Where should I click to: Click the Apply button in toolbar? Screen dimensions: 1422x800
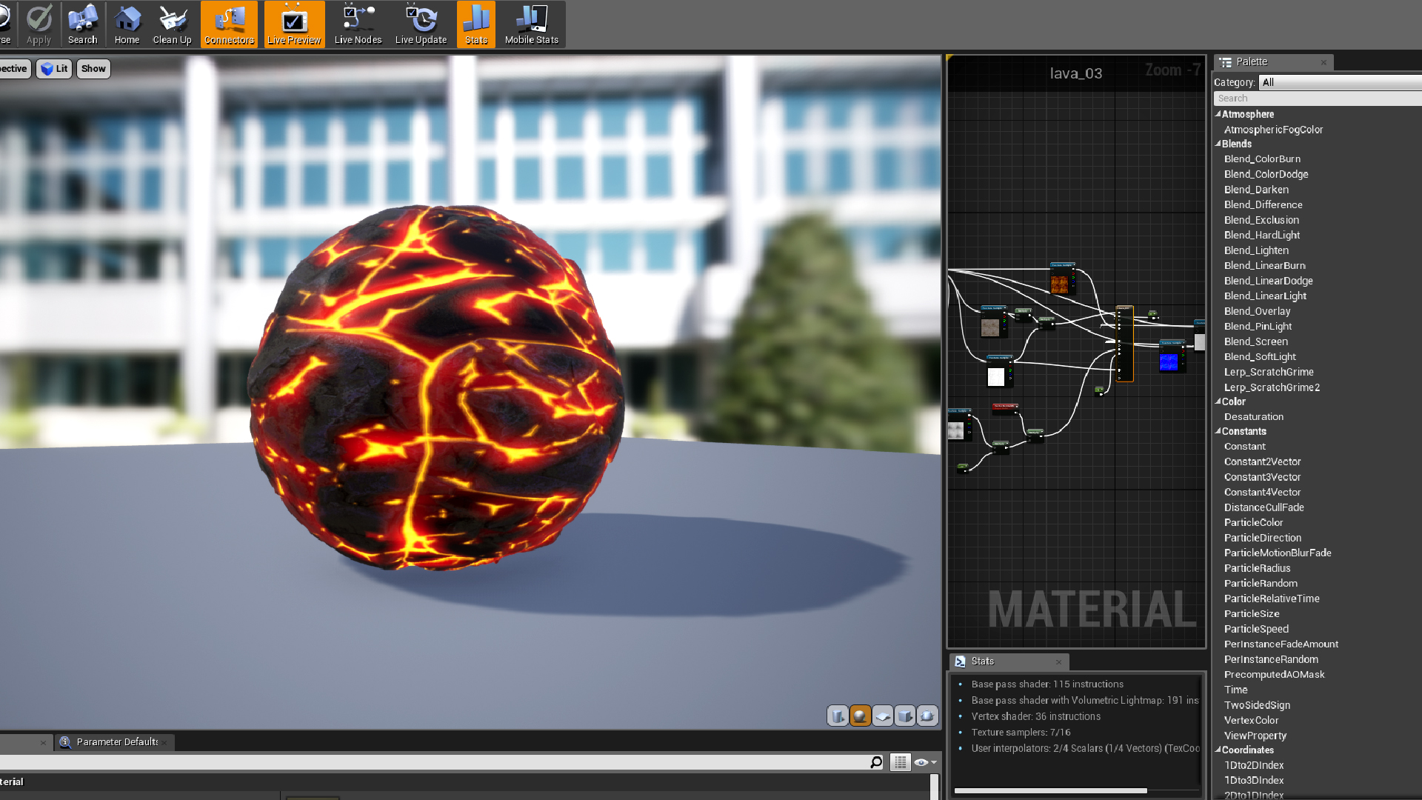coord(39,24)
